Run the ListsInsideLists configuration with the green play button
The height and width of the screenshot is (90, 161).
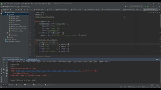pos(145,7)
